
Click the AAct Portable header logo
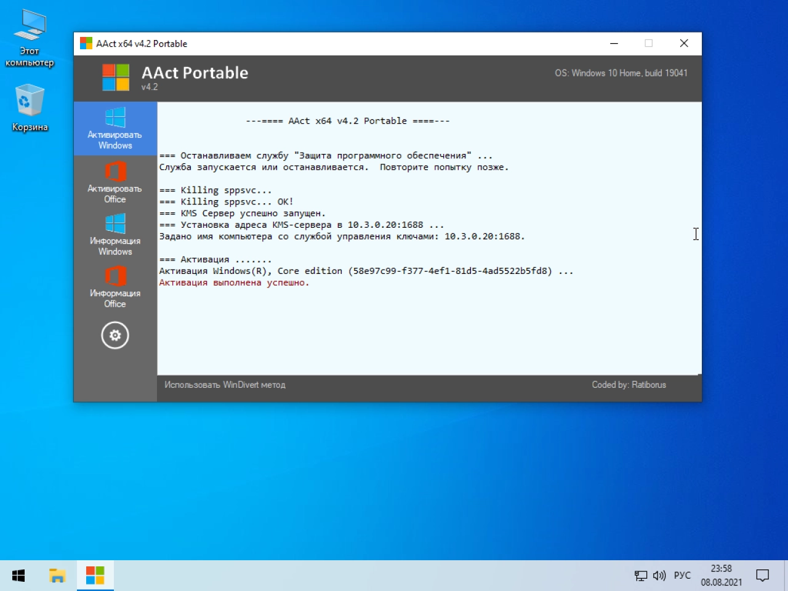pyautogui.click(x=116, y=78)
